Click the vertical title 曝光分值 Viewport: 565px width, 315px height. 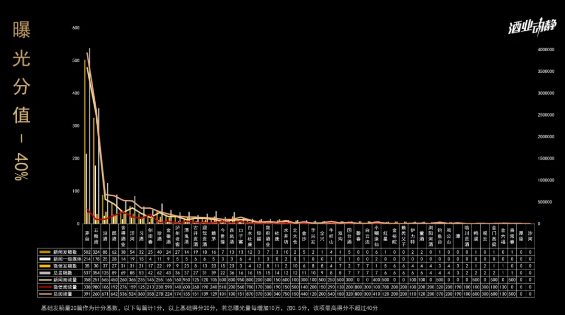pos(21,72)
